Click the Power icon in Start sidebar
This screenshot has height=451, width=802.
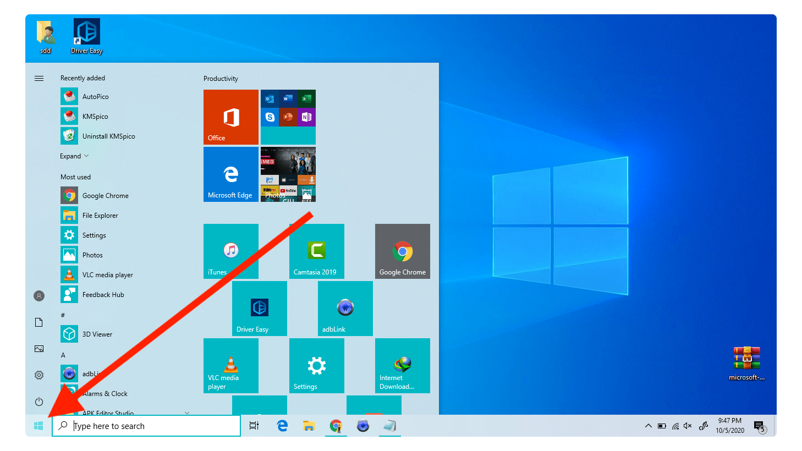point(39,402)
